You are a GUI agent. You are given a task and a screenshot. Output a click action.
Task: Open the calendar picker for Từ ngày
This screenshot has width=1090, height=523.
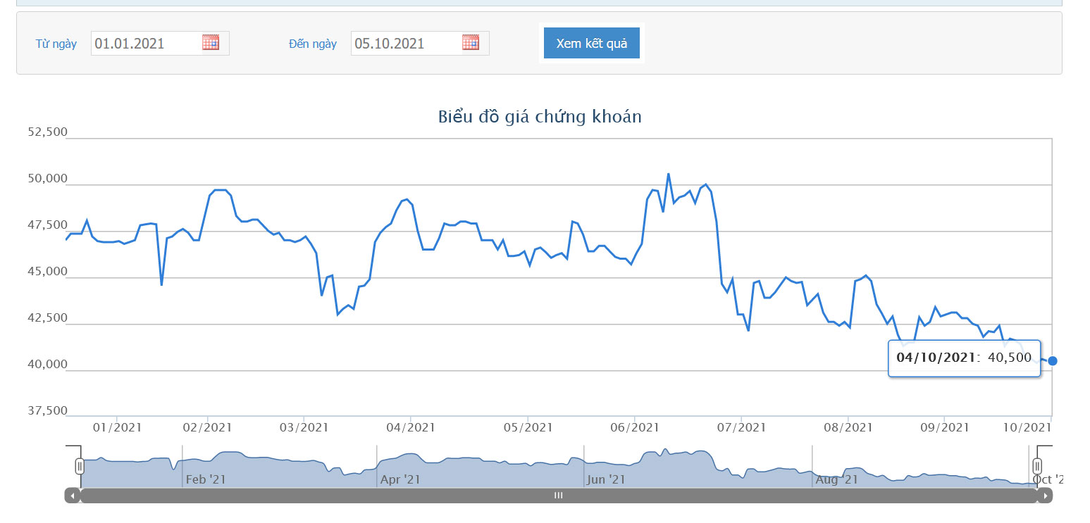click(x=211, y=42)
